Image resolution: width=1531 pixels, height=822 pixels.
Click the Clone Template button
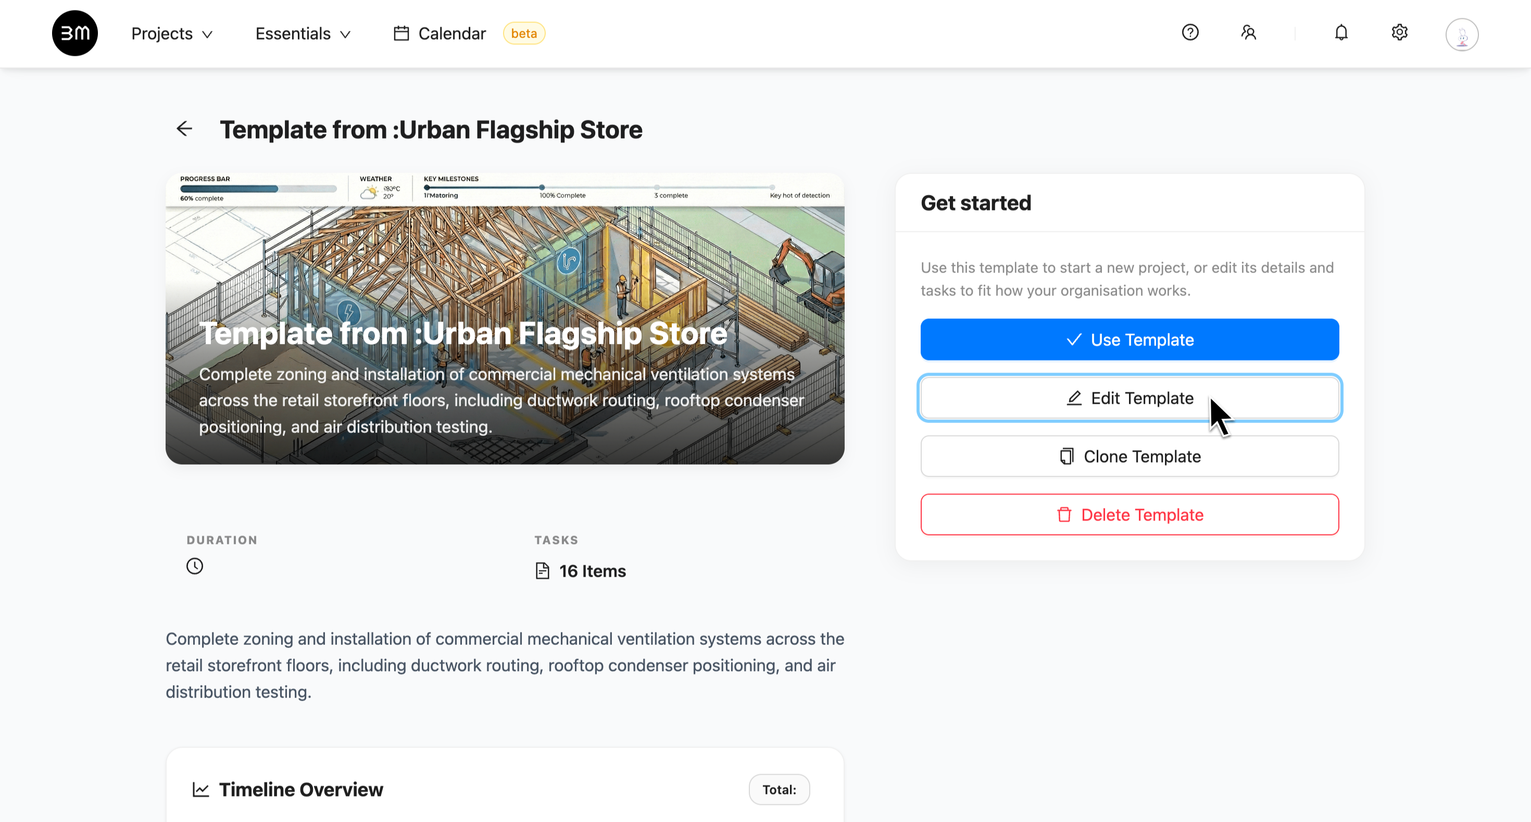point(1129,456)
